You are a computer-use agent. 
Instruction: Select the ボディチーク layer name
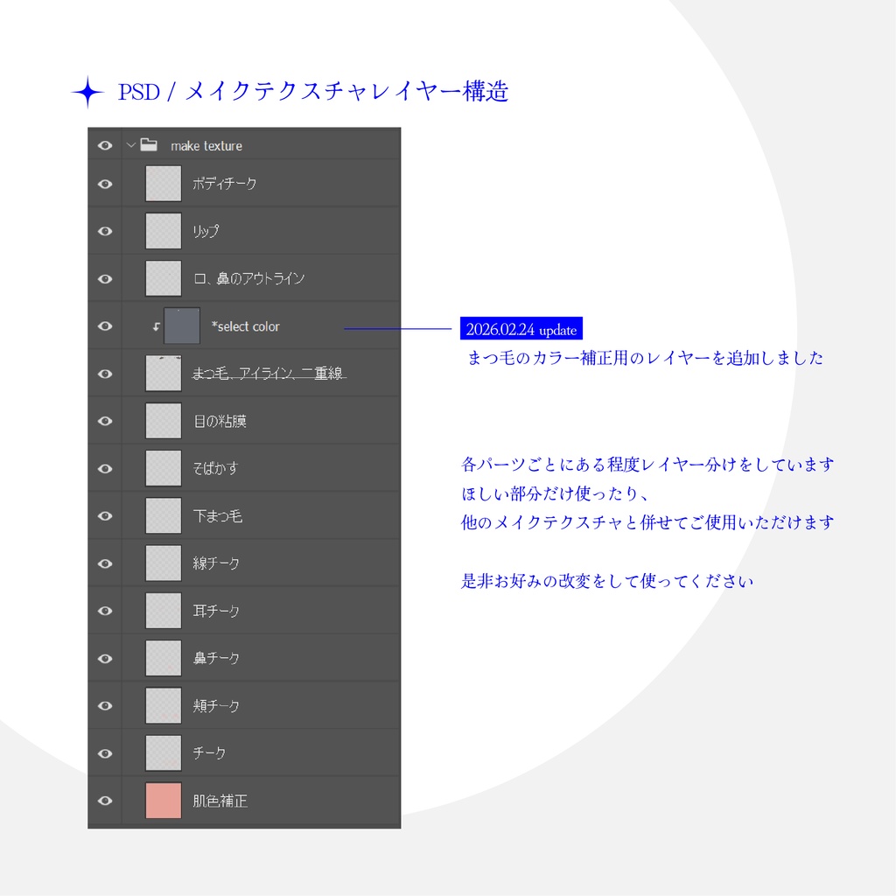(225, 184)
